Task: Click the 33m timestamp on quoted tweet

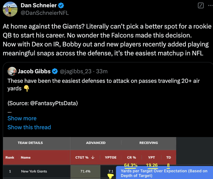Action: click(102, 71)
